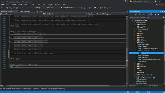Screen dimensions: 165x93
Task: Open the Solution Explorer window options dropdown arrow
Action: click(x=160, y=11)
